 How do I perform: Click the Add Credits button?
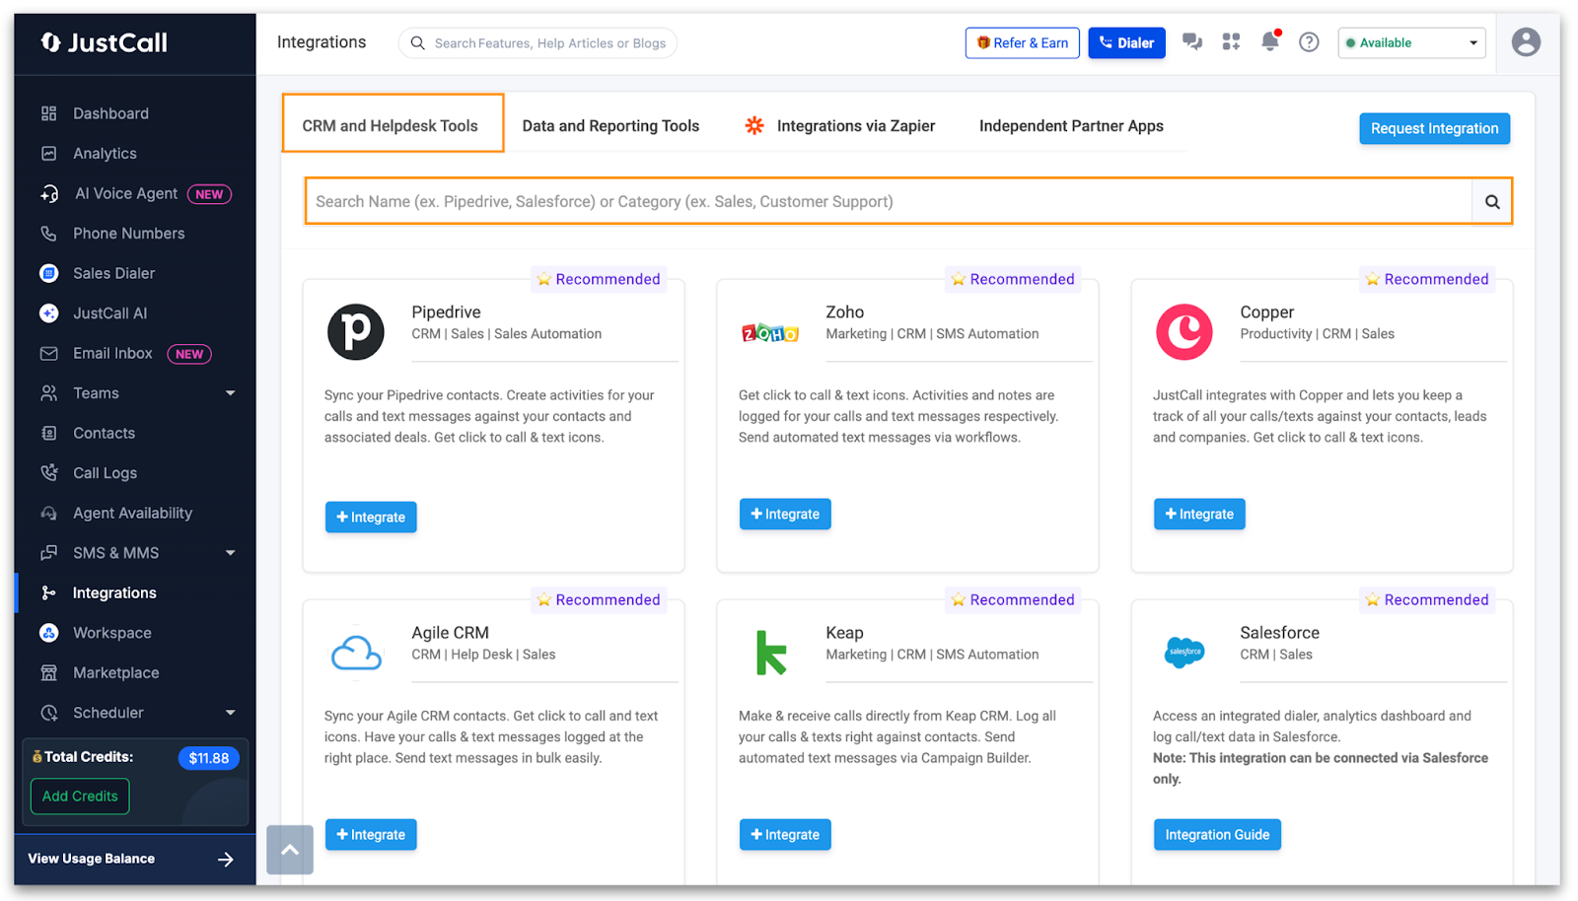[80, 796]
